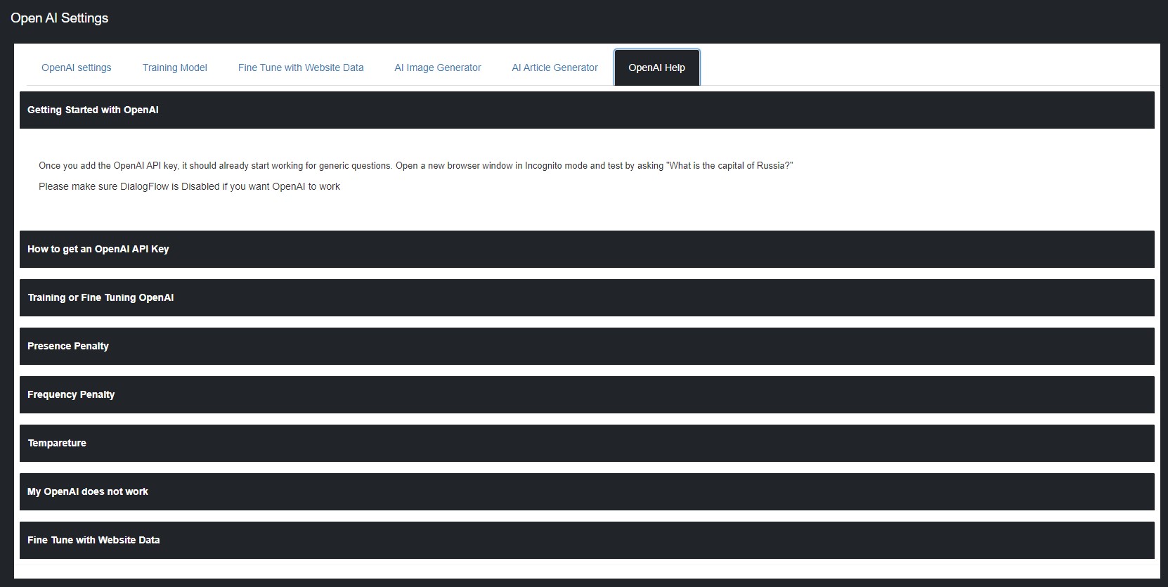Viewport: 1168px width, 587px height.
Task: Expand the Frequency Penalty section
Action: point(587,394)
